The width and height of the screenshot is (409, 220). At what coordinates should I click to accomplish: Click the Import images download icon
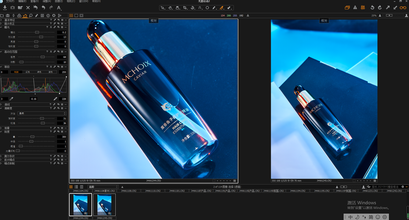[5, 8]
